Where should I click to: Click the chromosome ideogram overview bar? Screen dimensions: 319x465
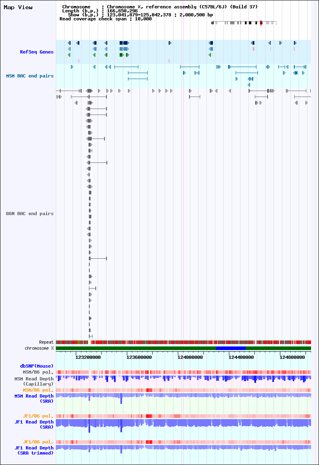tap(244, 23)
